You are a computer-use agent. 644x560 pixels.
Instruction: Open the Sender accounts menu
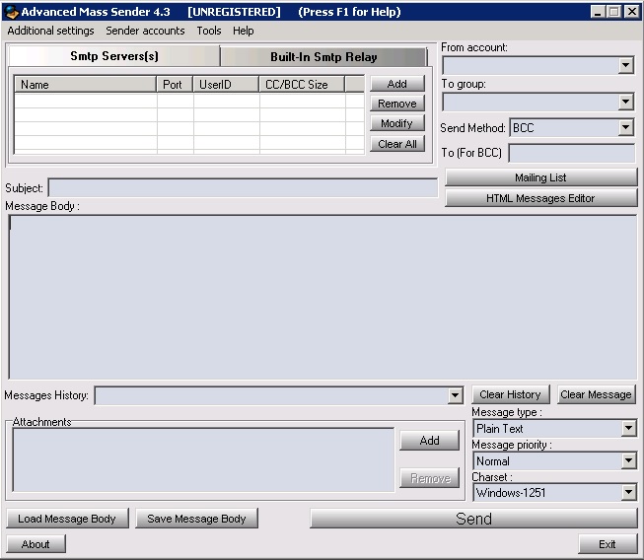[145, 31]
